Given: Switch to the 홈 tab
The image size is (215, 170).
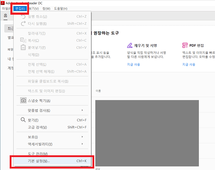Looking at the screenshot, I should click(x=5, y=15).
